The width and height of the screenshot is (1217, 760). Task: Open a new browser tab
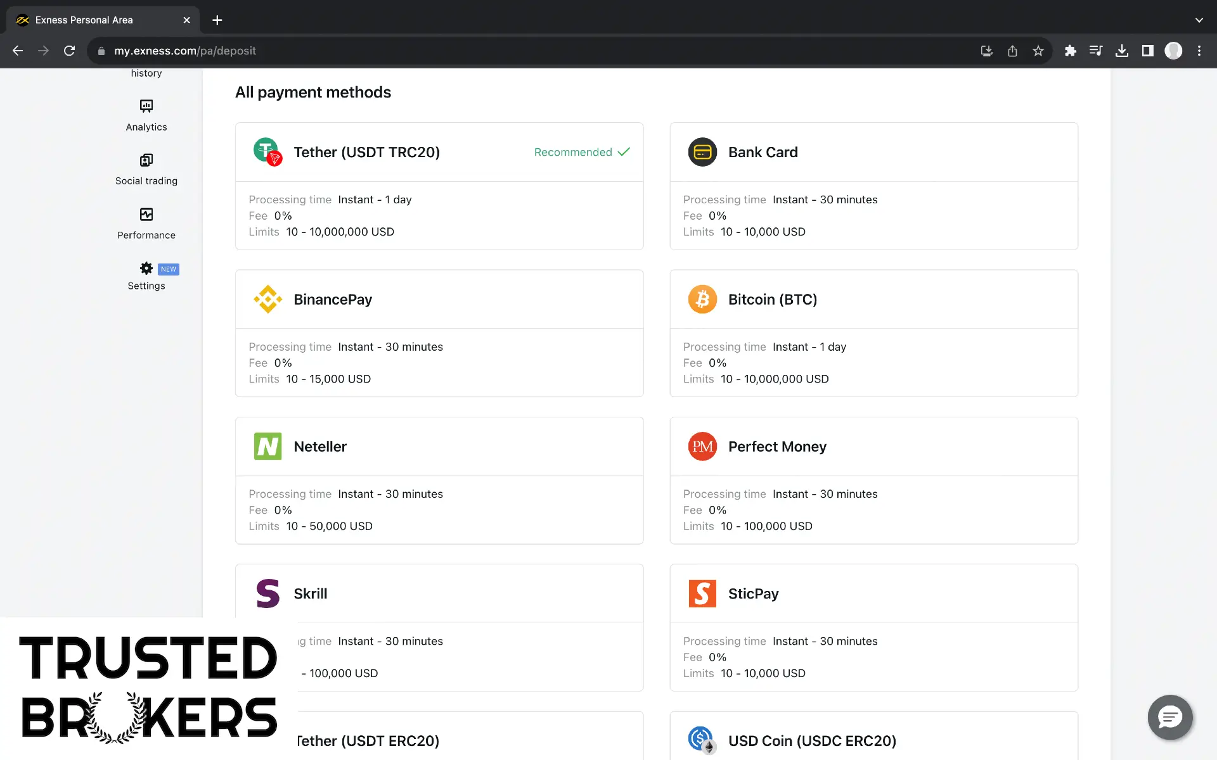click(x=217, y=20)
